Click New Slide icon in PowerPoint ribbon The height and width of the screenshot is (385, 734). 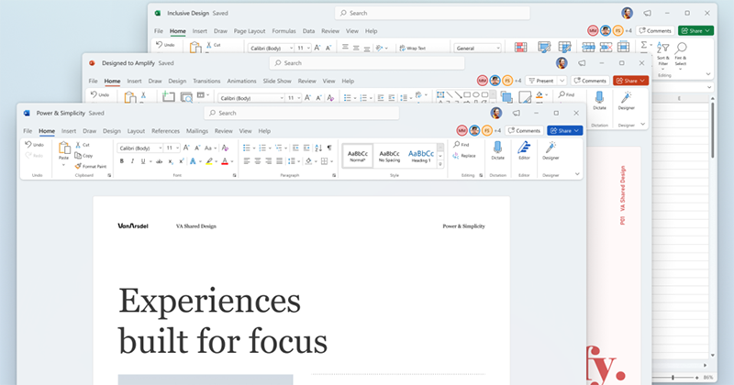coord(169,97)
